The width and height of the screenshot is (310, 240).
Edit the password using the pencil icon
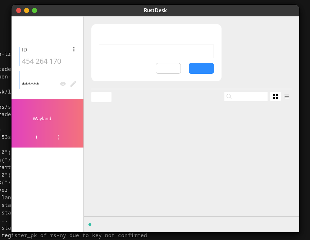click(x=73, y=83)
